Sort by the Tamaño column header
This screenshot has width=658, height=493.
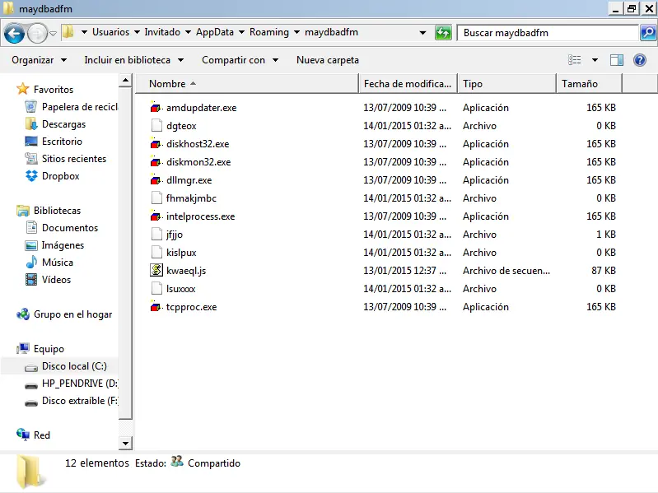coord(589,83)
